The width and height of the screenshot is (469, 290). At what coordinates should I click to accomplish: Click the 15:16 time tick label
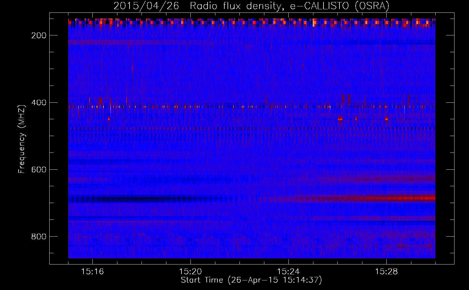click(93, 272)
